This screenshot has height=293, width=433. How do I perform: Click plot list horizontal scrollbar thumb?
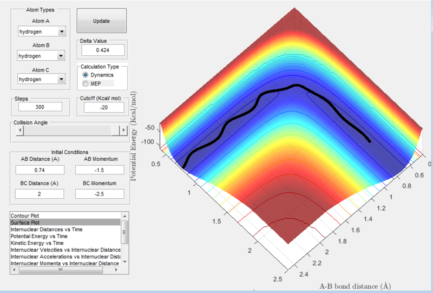61,270
